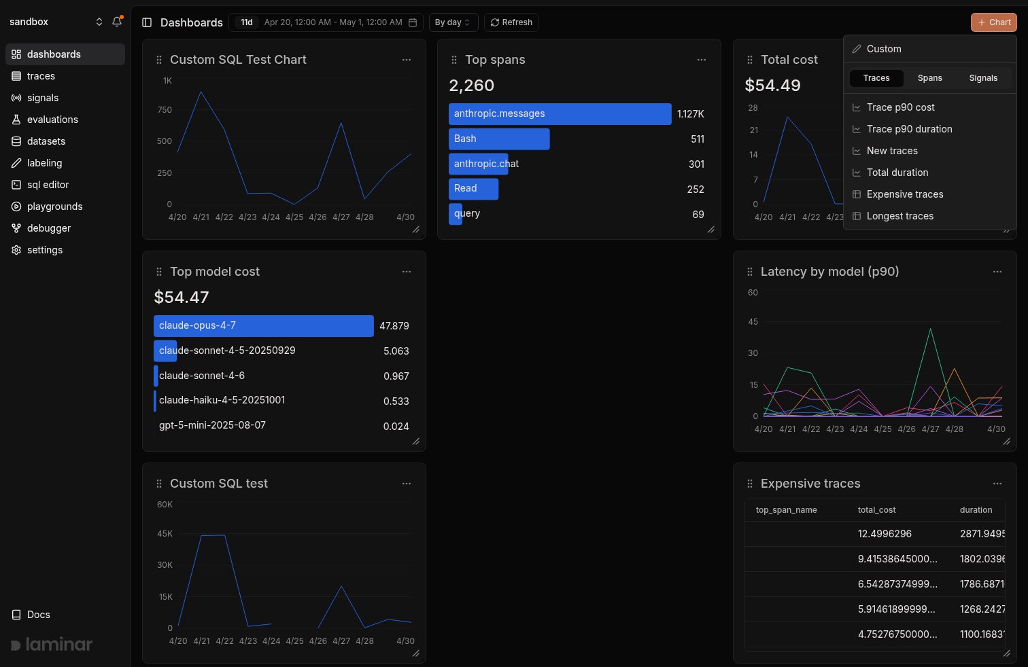The width and height of the screenshot is (1028, 667).
Task: Click the claude-opus-4-7 cost bar
Action: (264, 326)
